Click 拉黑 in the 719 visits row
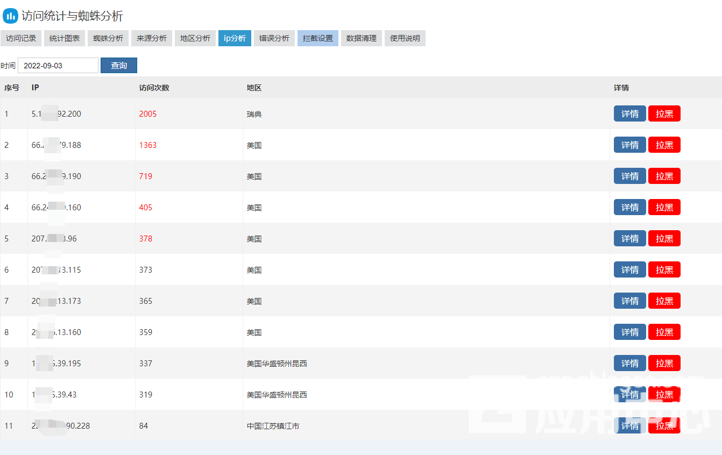Screen dimensions: 722x455 pyautogui.click(x=664, y=176)
